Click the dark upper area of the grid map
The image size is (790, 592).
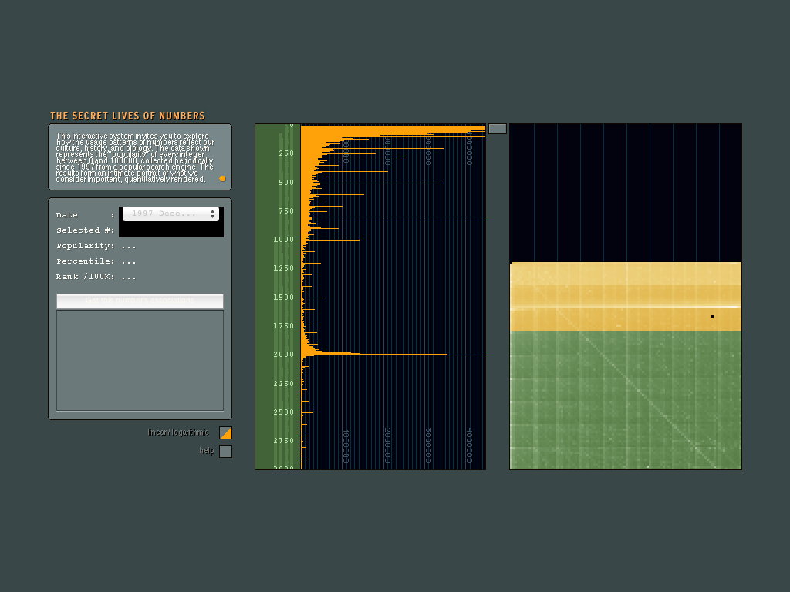point(625,193)
